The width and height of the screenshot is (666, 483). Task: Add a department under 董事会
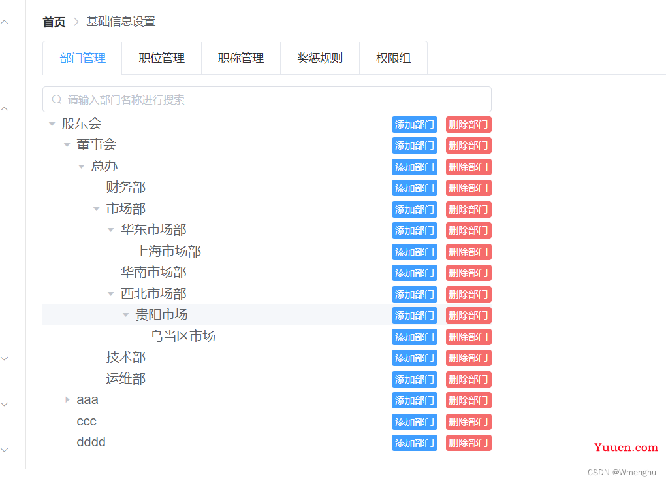[x=415, y=145]
